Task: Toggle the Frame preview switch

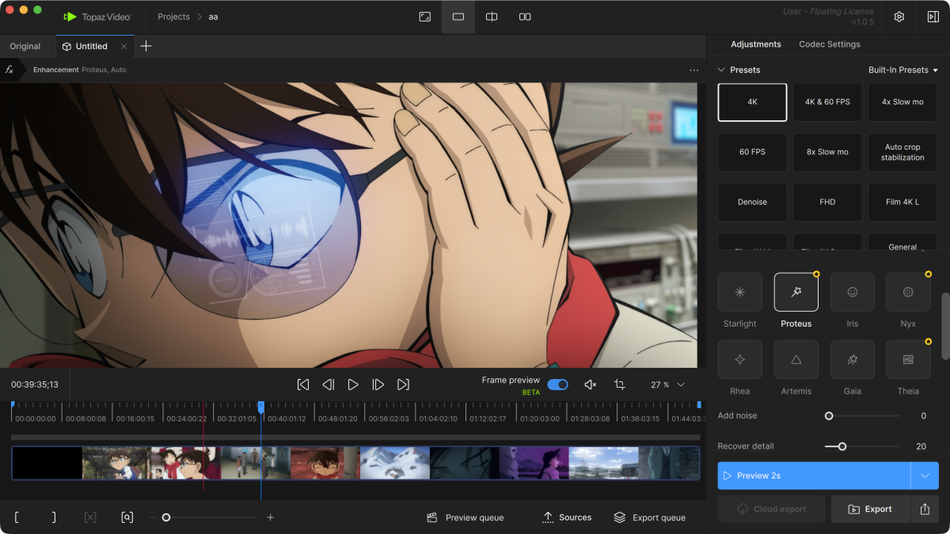Action: pos(557,384)
